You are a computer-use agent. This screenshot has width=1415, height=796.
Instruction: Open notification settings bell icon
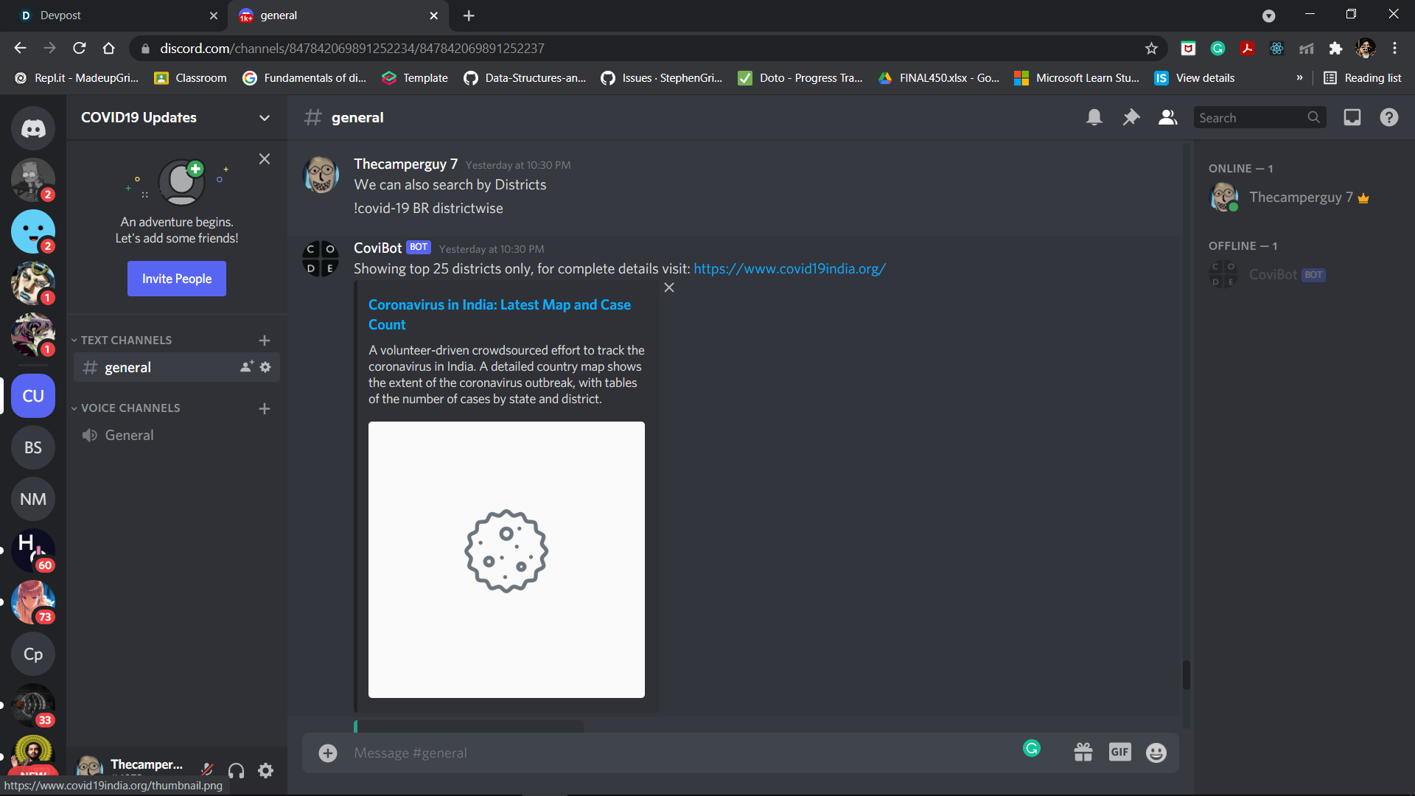click(1094, 117)
